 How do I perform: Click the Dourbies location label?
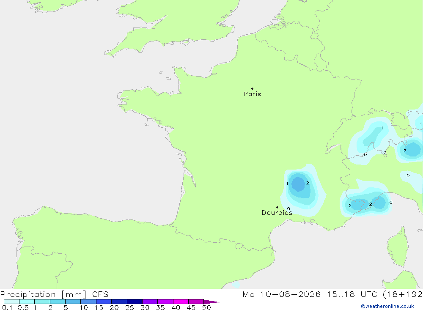(277, 213)
